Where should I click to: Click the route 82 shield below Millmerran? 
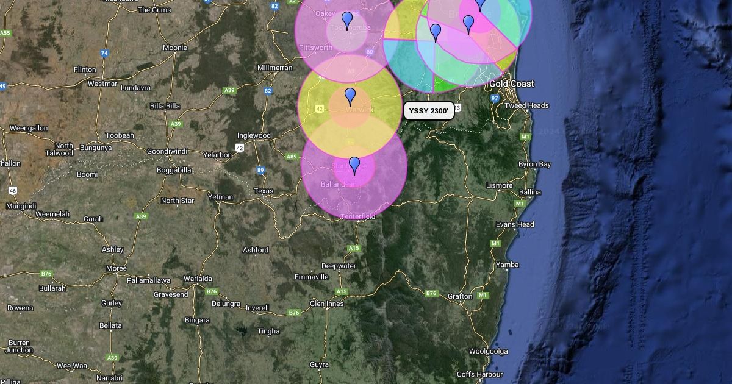pos(268,91)
